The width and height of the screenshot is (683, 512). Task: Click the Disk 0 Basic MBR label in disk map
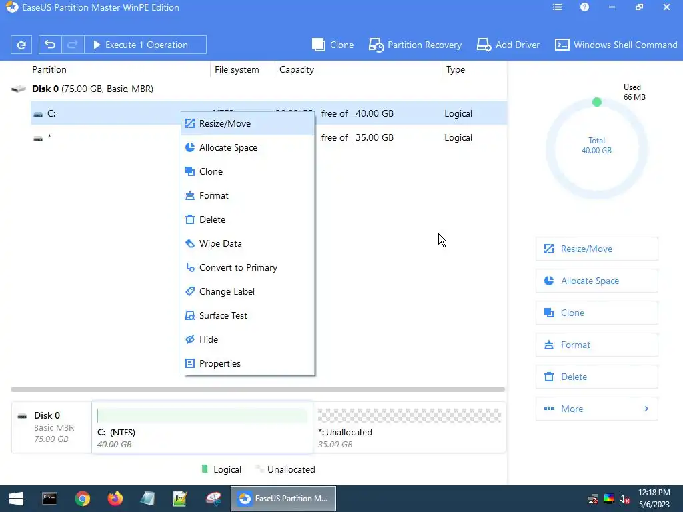(x=51, y=427)
